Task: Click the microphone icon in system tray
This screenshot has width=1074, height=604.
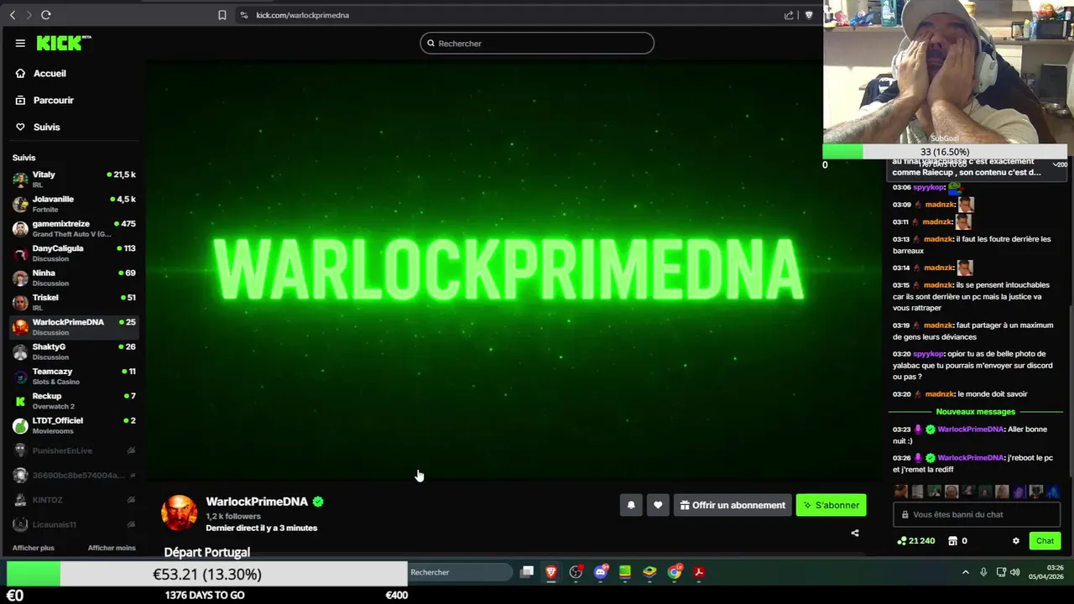Action: pos(983,572)
